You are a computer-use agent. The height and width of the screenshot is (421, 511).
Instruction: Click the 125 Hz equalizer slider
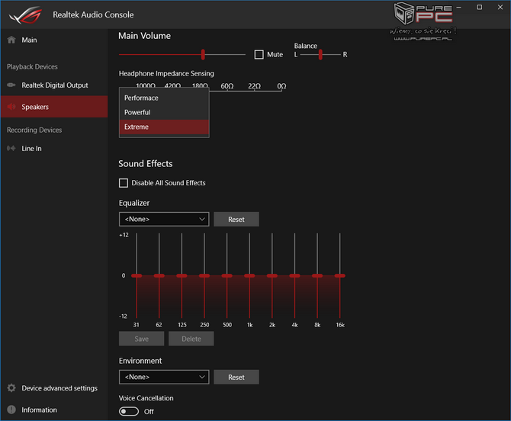182,275
